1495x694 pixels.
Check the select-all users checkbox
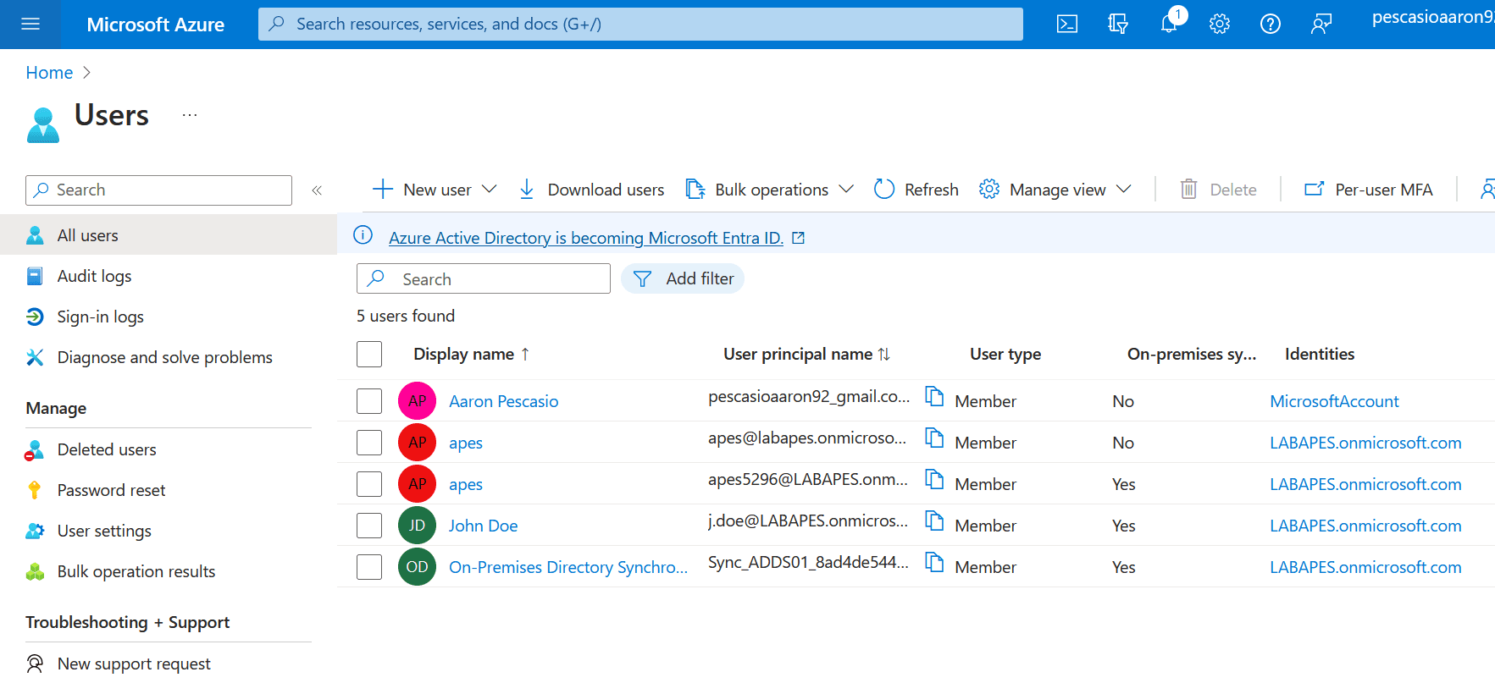(369, 355)
